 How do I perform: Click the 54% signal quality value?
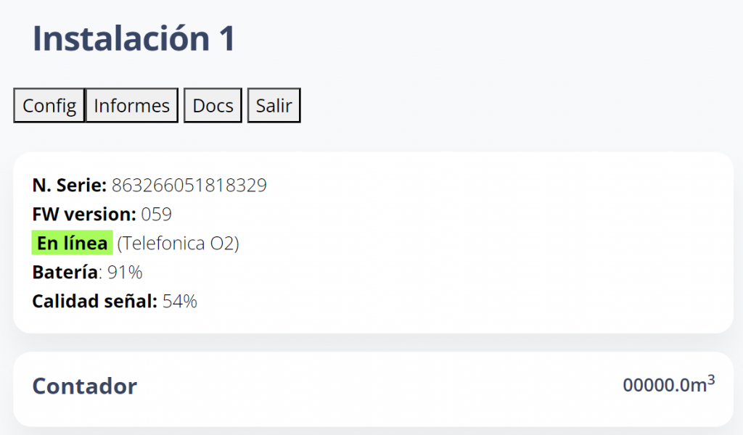[179, 302]
